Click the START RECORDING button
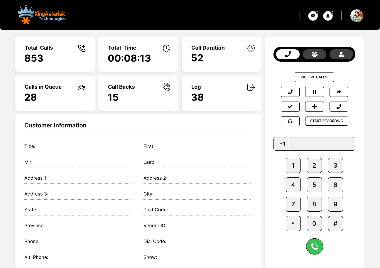The image size is (380, 268). [x=326, y=121]
